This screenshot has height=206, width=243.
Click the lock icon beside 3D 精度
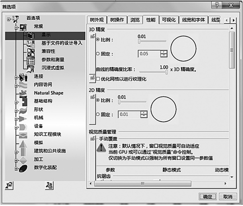[92, 36]
